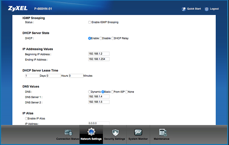The image size is (229, 145).
Task: Set DNS to Dynamic
Action: (90, 92)
